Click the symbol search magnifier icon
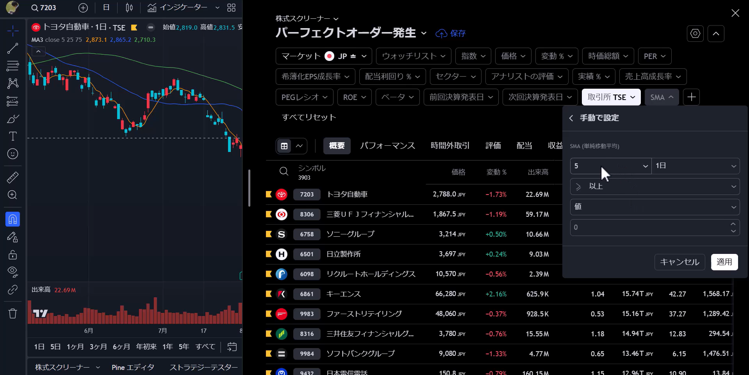 284,171
